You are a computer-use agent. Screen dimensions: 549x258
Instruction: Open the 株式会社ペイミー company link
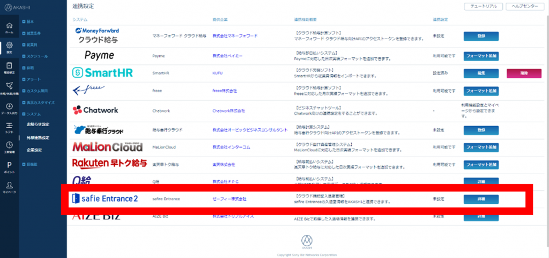click(x=228, y=56)
